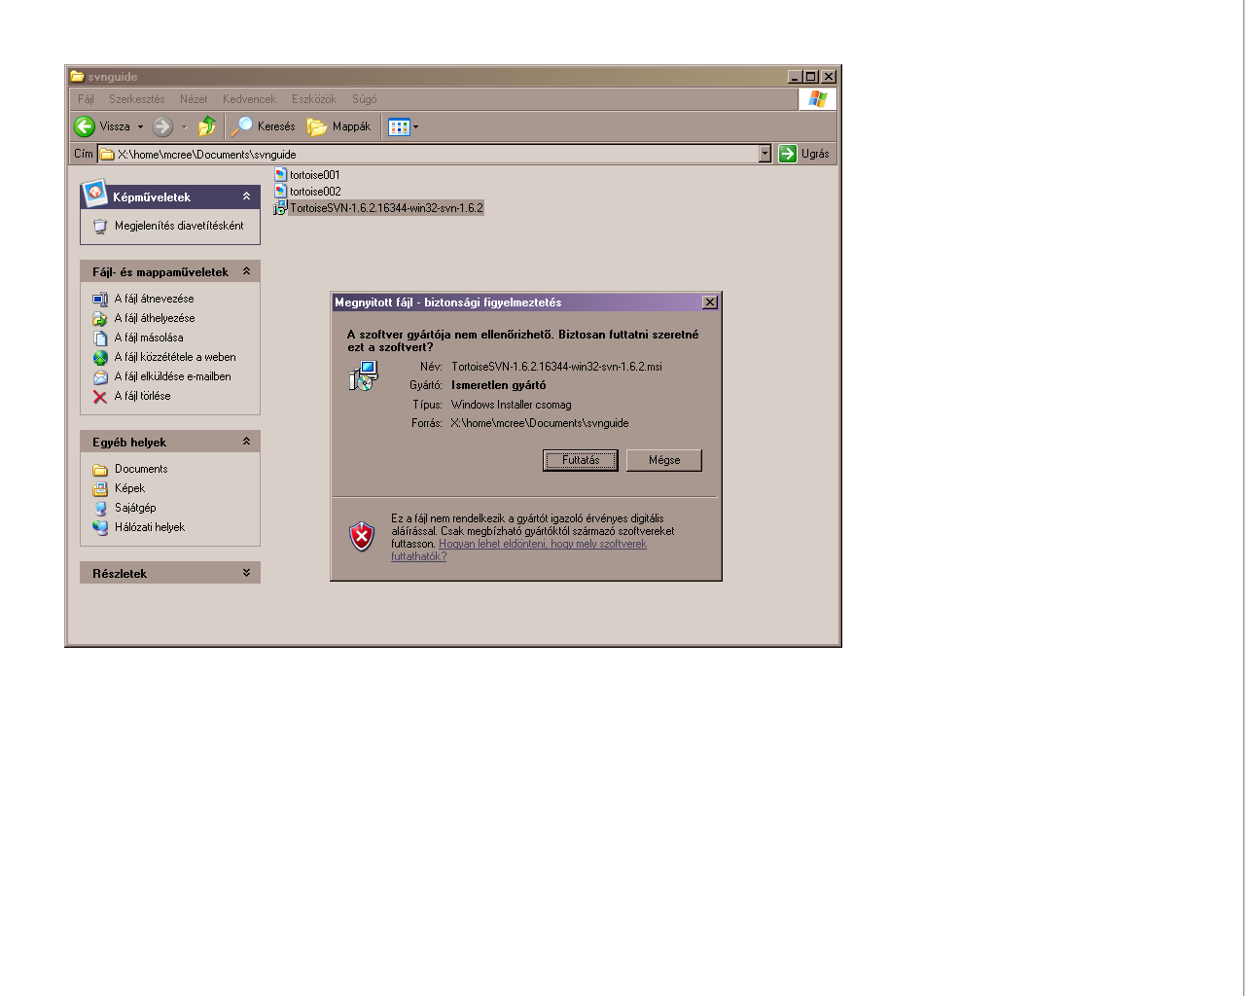The width and height of the screenshot is (1245, 996).
Task: Minimize the svnguide window
Action: [x=795, y=77]
